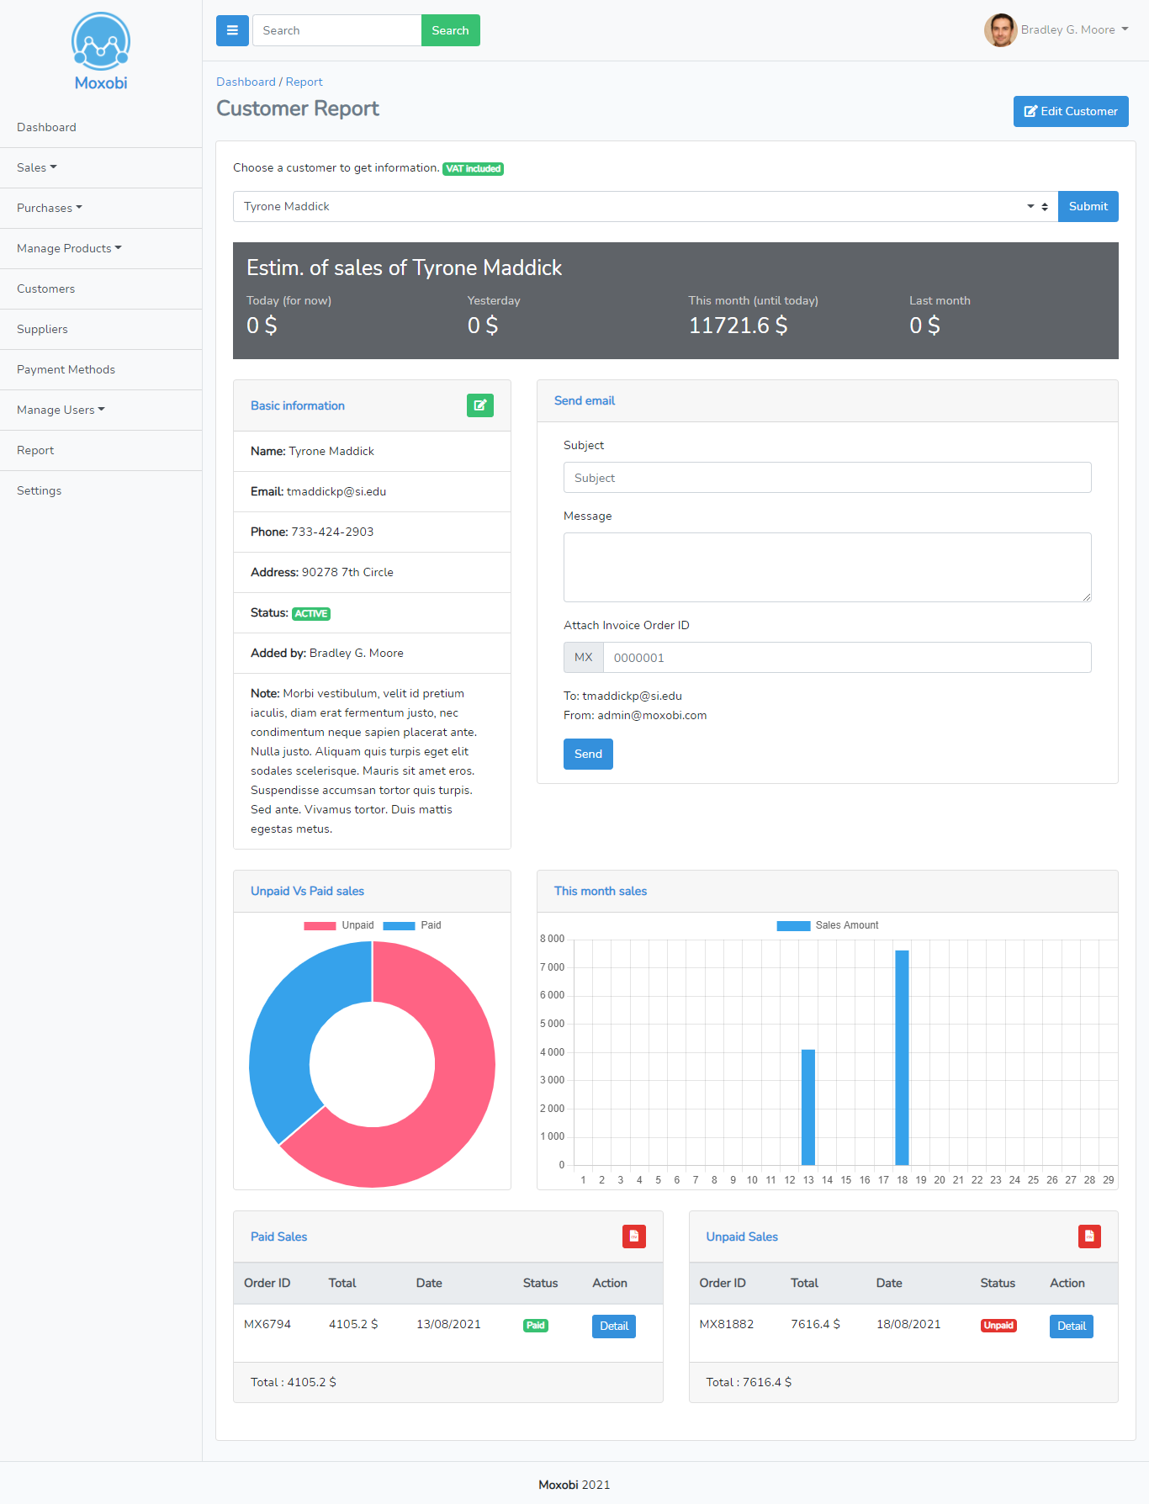This screenshot has height=1504, width=1149.
Task: Export Paid Sales with the red PDF icon
Action: point(633,1237)
